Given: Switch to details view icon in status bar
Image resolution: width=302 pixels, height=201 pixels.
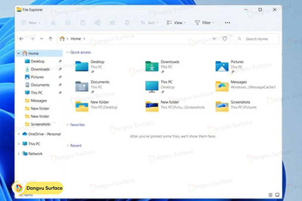Looking at the screenshot, I should pos(270,195).
